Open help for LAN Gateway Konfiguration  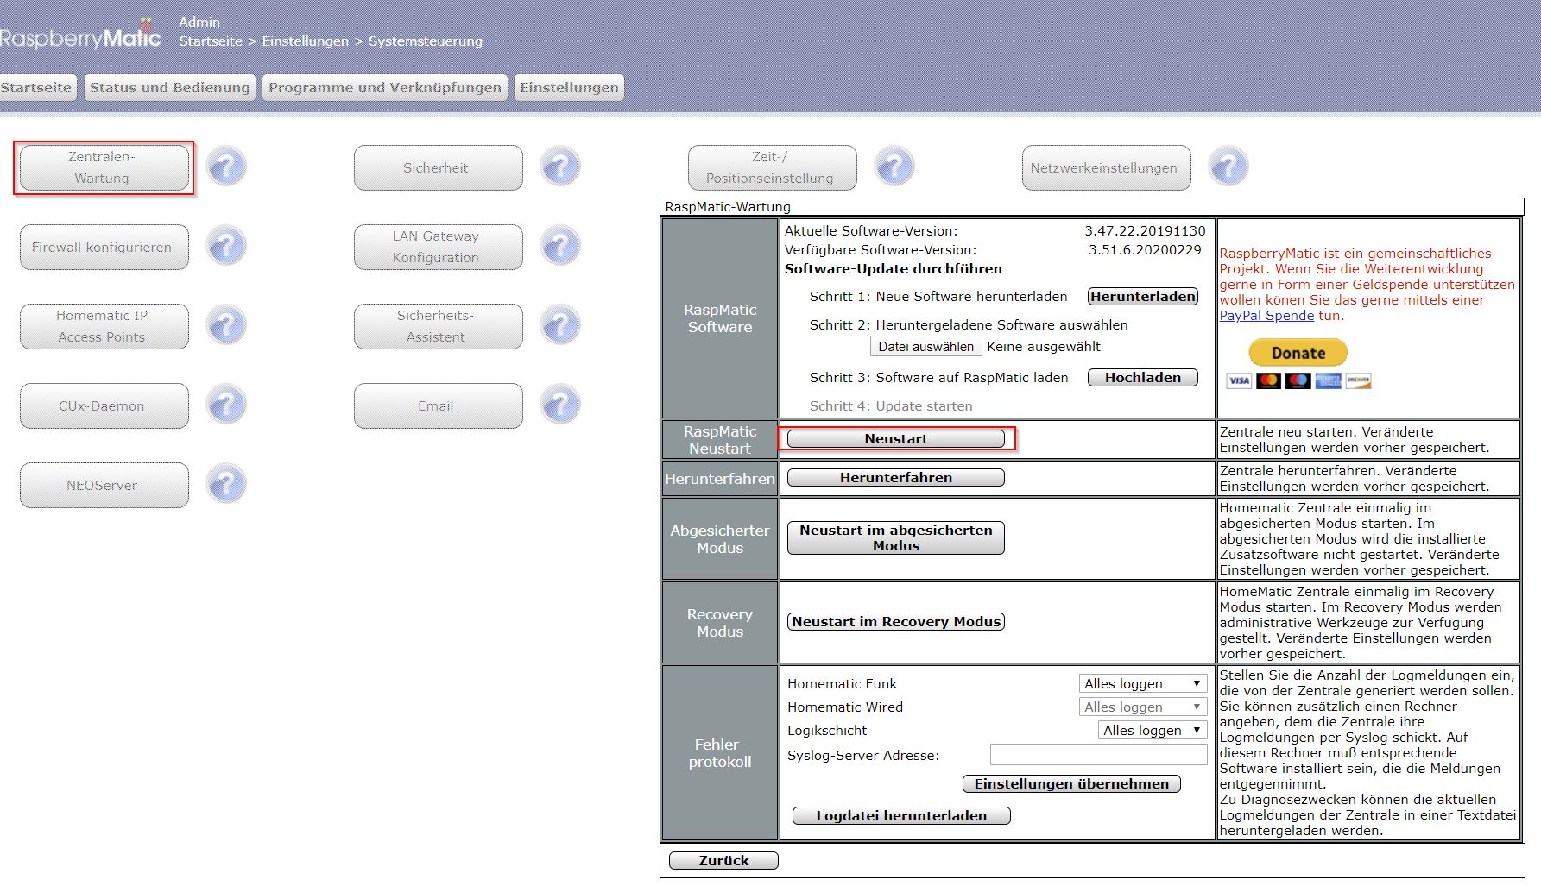coord(561,246)
